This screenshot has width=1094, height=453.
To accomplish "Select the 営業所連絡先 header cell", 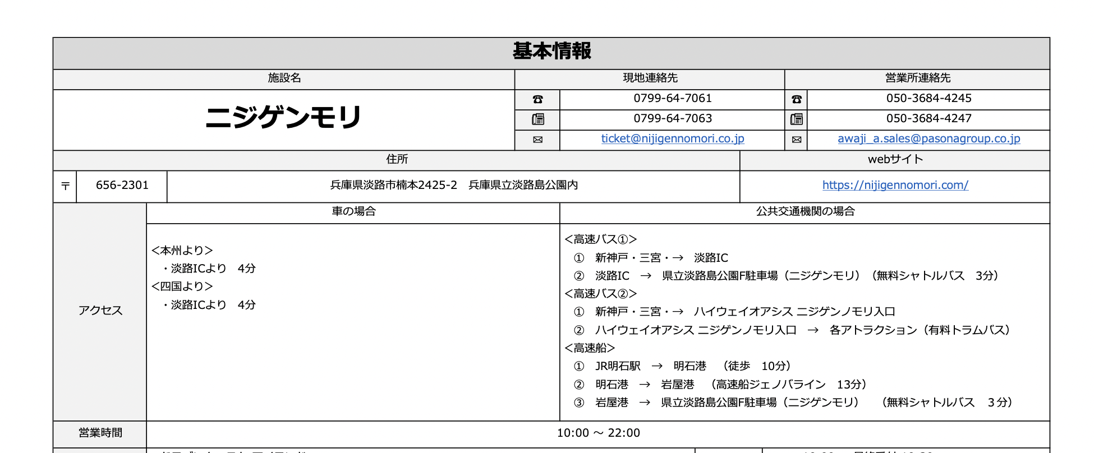I will 917,78.
